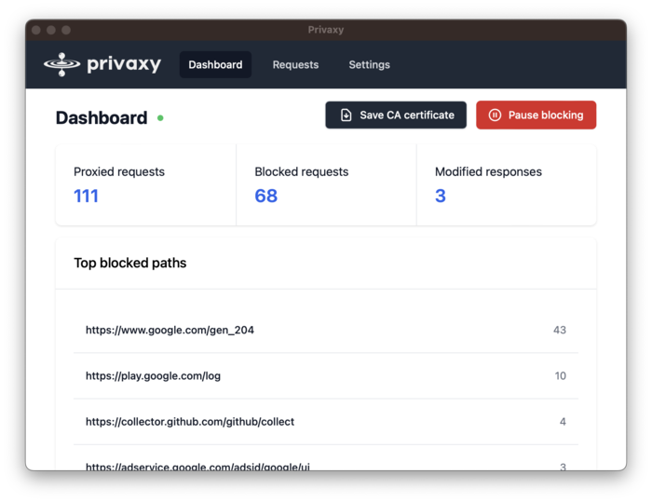Image resolution: width=652 pixels, height=502 pixels.
Task: Select the Blocked requests card
Action: (326, 184)
